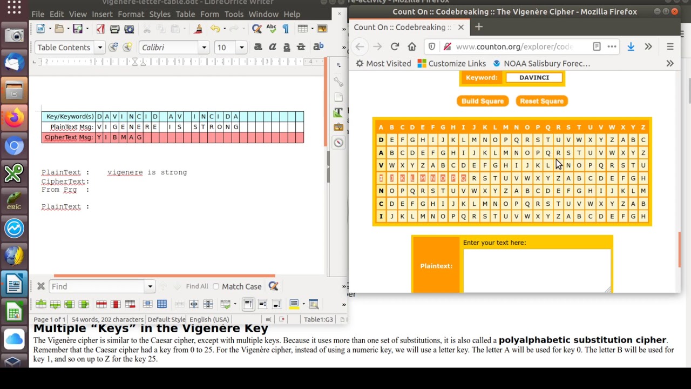Open the Insert menu
The image size is (691, 389).
[x=102, y=14]
